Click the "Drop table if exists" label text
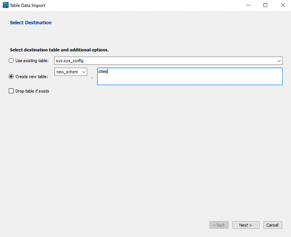This screenshot has height=237, width=291. 32,91
